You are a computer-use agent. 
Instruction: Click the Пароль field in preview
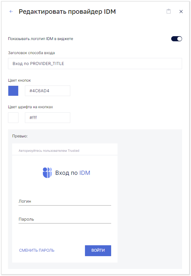pyautogui.click(x=65, y=219)
